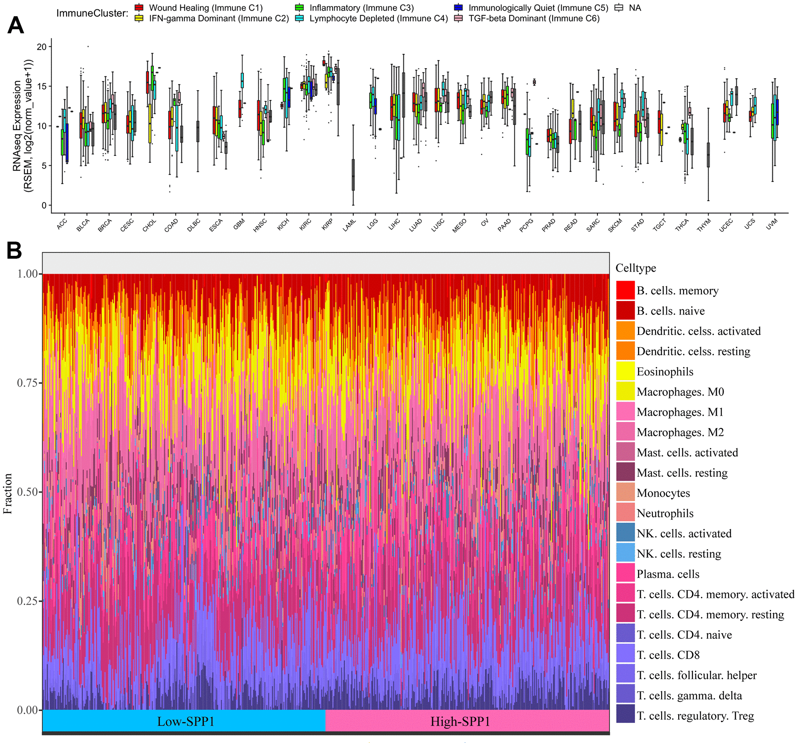Click the Mast. cells. activated swatch
The width and height of the screenshot is (798, 746).
click(x=625, y=452)
